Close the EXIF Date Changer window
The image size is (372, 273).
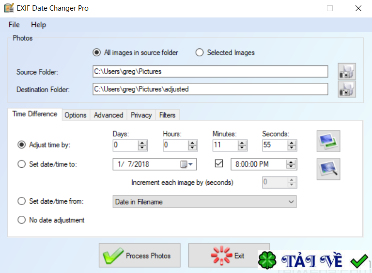coord(358,8)
